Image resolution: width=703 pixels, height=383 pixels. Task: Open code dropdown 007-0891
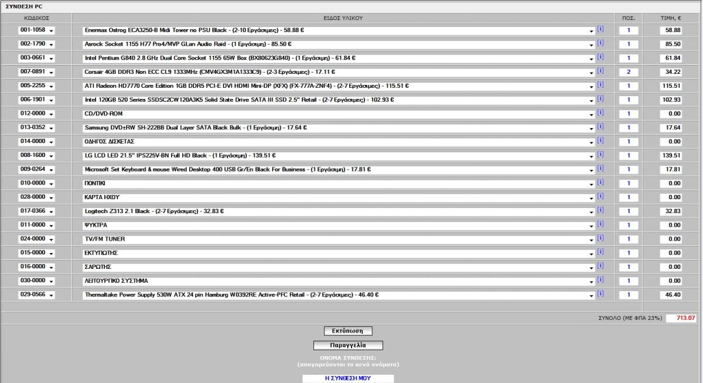click(x=36, y=72)
